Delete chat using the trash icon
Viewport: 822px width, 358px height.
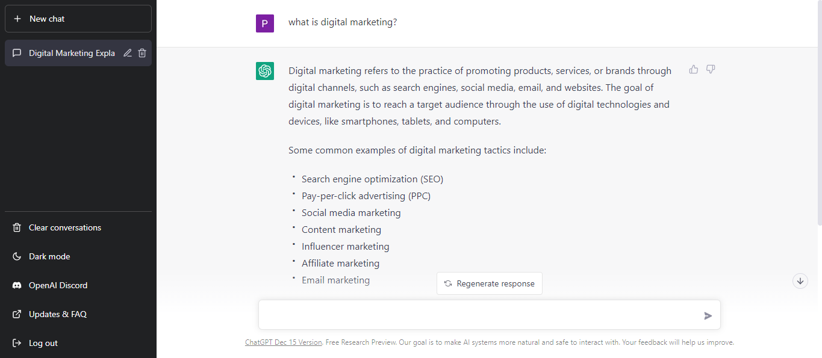click(x=142, y=53)
